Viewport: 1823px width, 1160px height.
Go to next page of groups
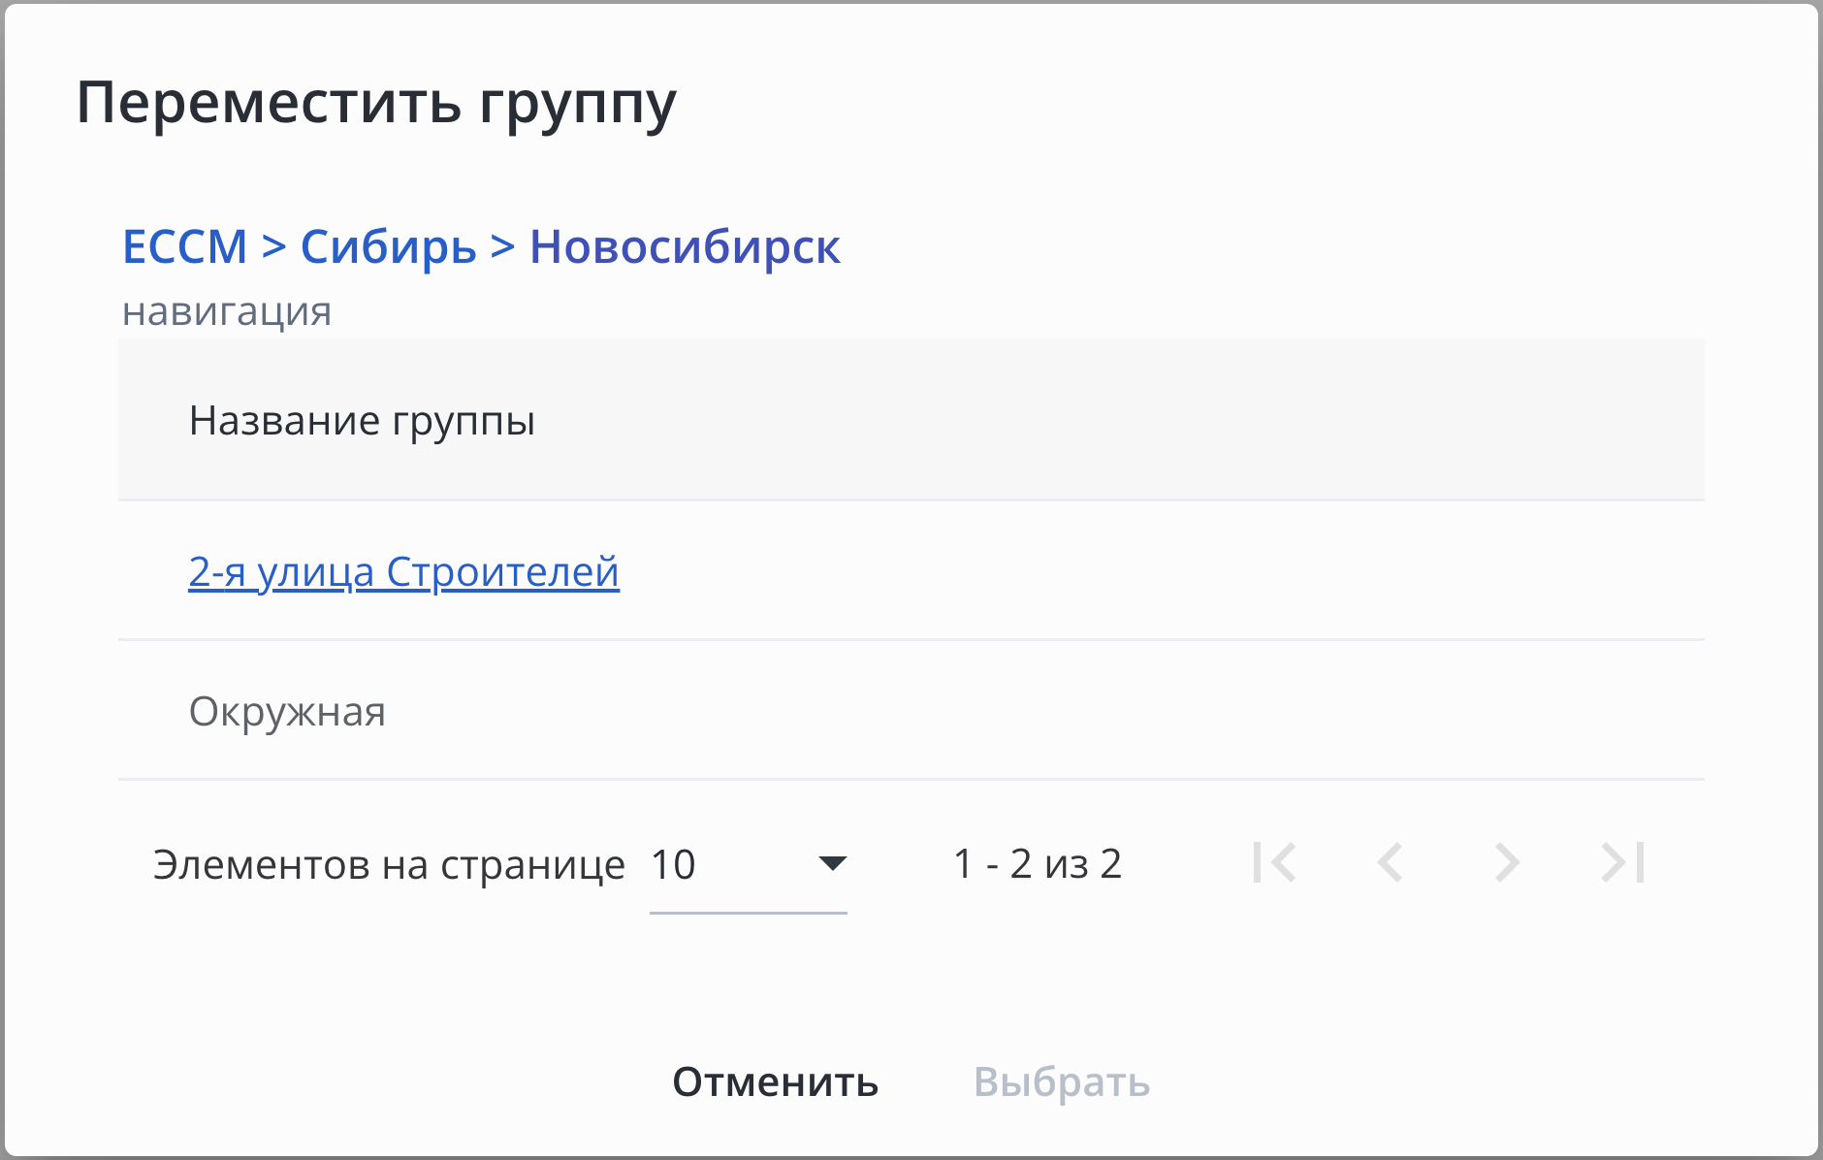(1506, 862)
